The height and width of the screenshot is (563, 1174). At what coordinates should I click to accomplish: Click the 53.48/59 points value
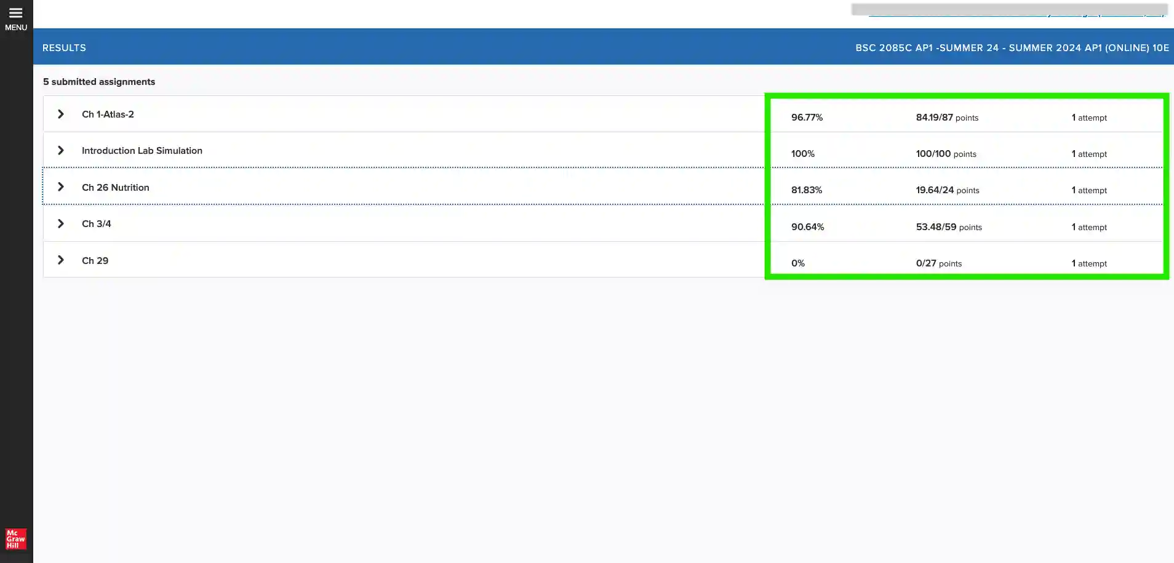(949, 226)
